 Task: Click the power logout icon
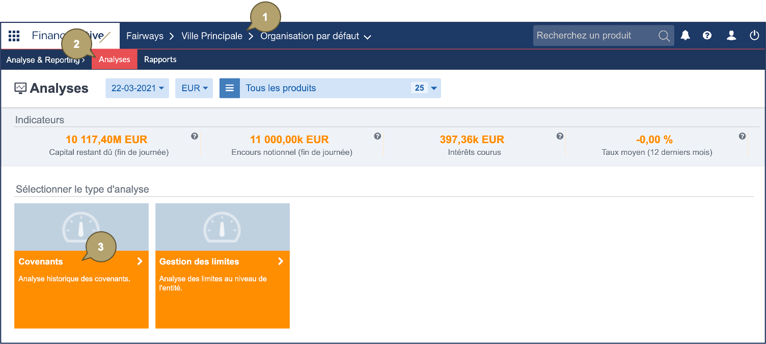click(x=754, y=36)
